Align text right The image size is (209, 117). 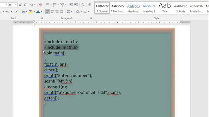click(57, 12)
